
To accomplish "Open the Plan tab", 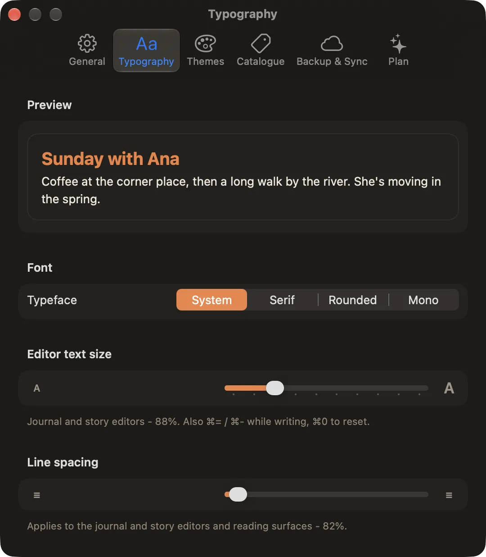I will pyautogui.click(x=398, y=50).
